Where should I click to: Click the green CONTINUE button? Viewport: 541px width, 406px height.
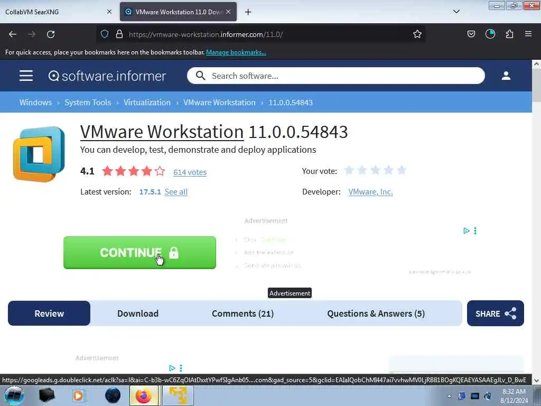[x=139, y=253]
